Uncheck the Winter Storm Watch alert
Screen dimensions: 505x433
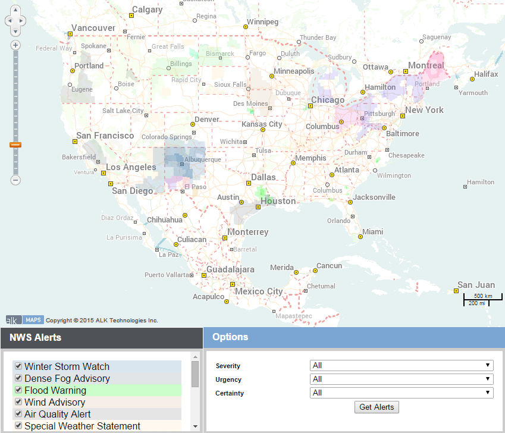coord(18,367)
